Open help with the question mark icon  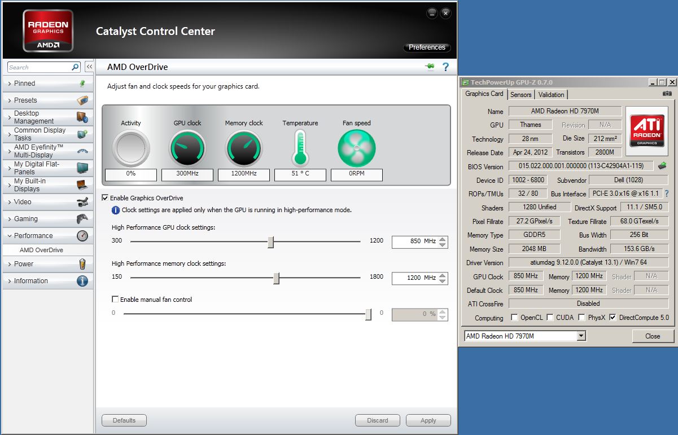[x=445, y=67]
